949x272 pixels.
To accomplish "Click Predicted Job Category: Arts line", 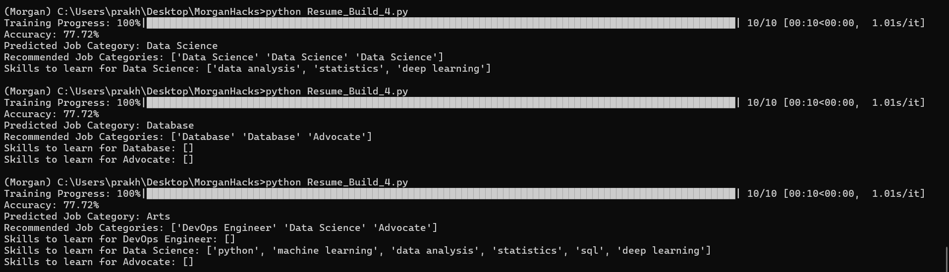I will 87,216.
